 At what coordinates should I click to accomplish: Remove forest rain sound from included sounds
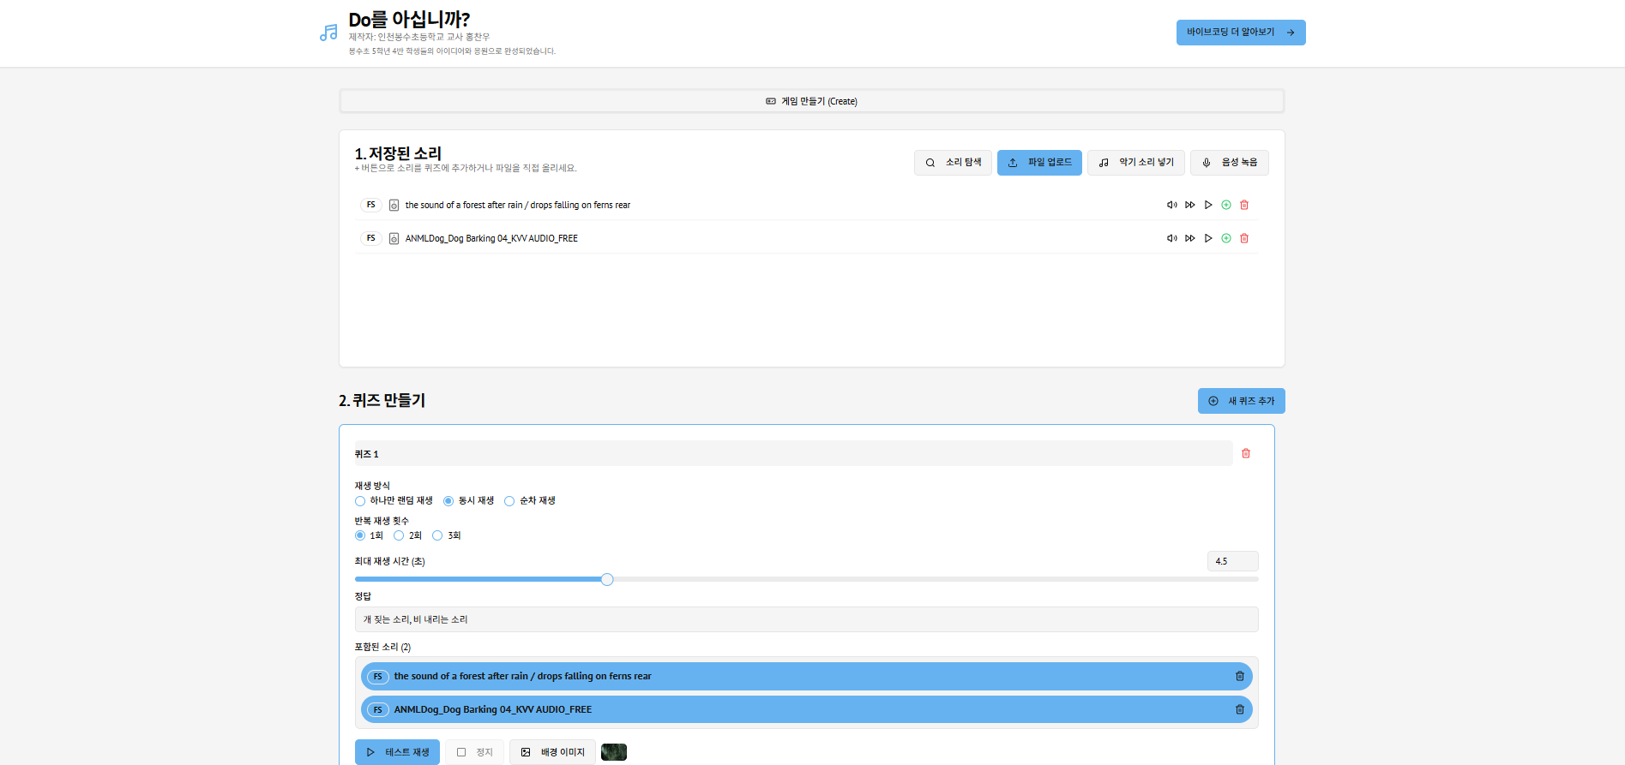[1239, 676]
